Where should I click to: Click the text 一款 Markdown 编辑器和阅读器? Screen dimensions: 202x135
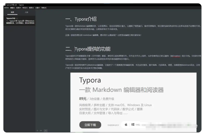(121, 90)
